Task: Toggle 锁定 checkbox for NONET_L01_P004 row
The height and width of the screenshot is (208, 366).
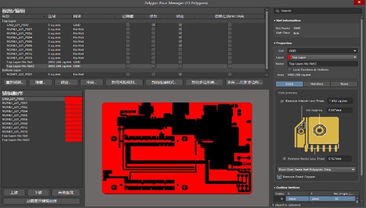Action: (x=180, y=37)
